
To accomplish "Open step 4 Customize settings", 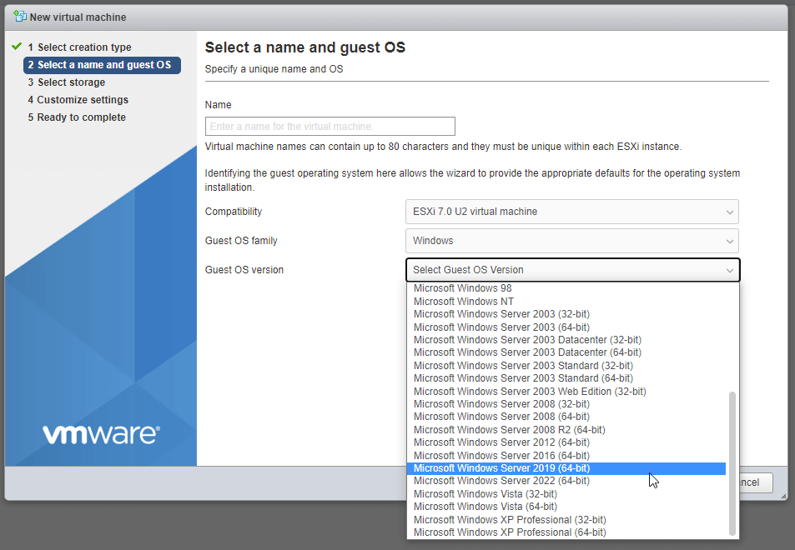I will (78, 100).
